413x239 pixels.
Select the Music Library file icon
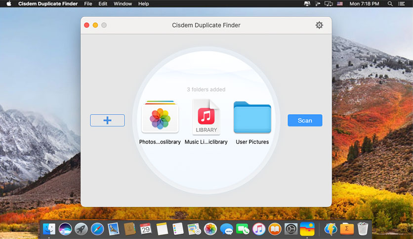pyautogui.click(x=206, y=117)
